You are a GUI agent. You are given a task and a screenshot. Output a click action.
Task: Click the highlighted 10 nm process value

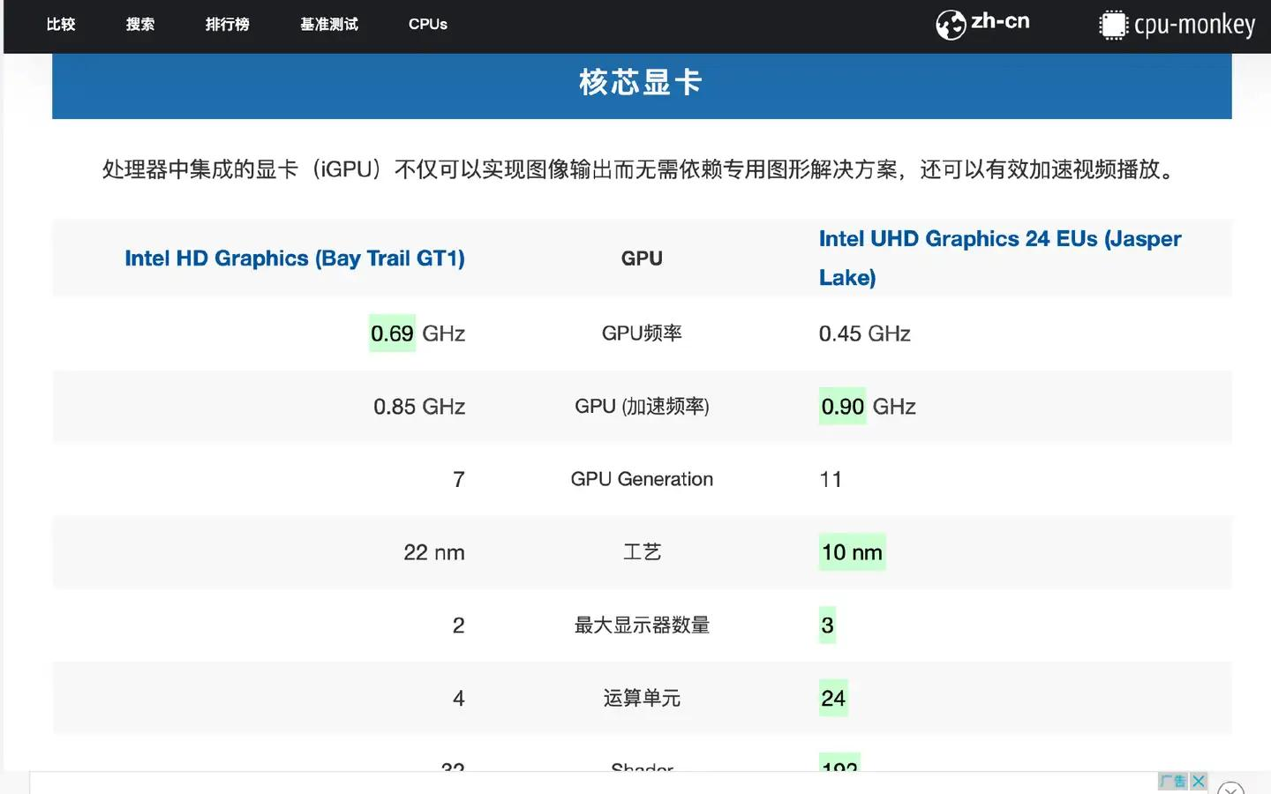[852, 552]
